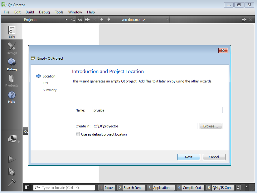Open the Window menu

click(x=75, y=12)
